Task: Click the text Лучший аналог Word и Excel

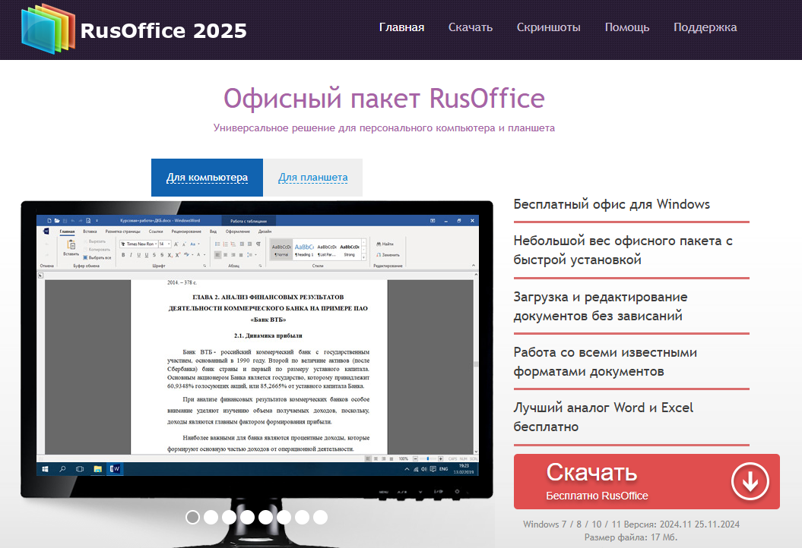Action: [604, 417]
